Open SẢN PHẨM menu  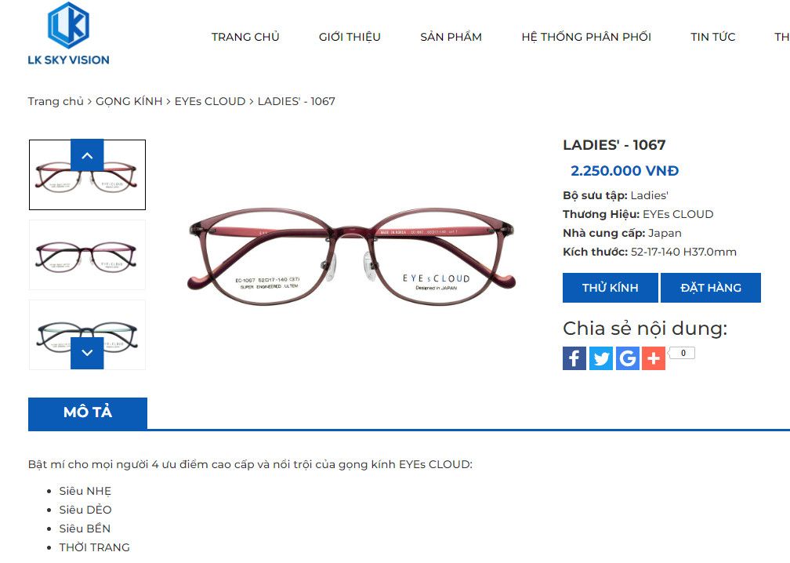pyautogui.click(x=451, y=37)
